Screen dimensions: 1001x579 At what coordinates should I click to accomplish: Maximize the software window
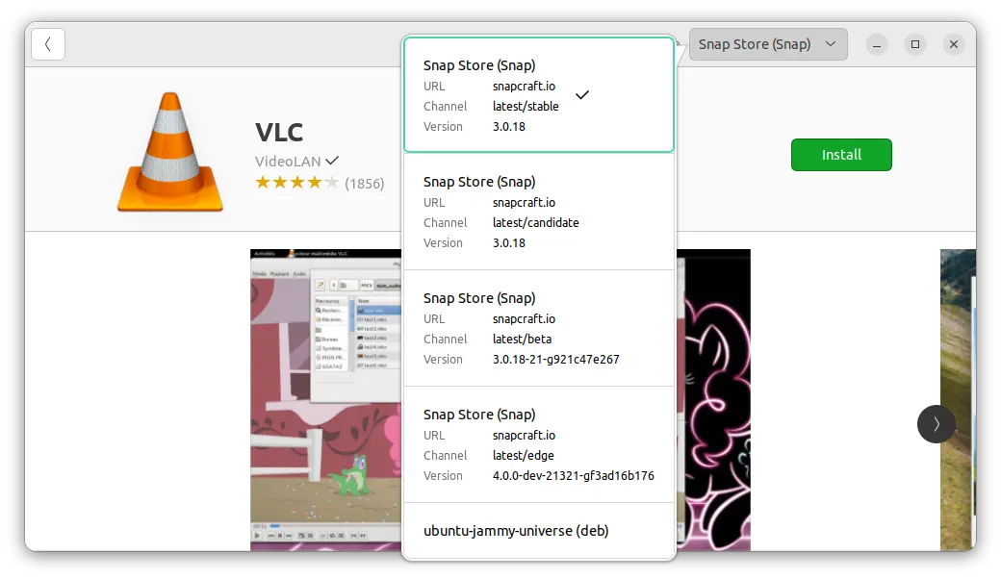tap(914, 44)
